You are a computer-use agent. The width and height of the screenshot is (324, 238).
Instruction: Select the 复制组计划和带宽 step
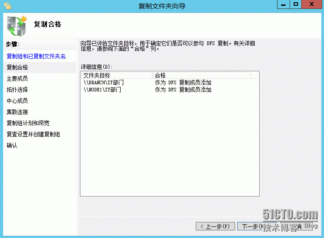pos(28,123)
